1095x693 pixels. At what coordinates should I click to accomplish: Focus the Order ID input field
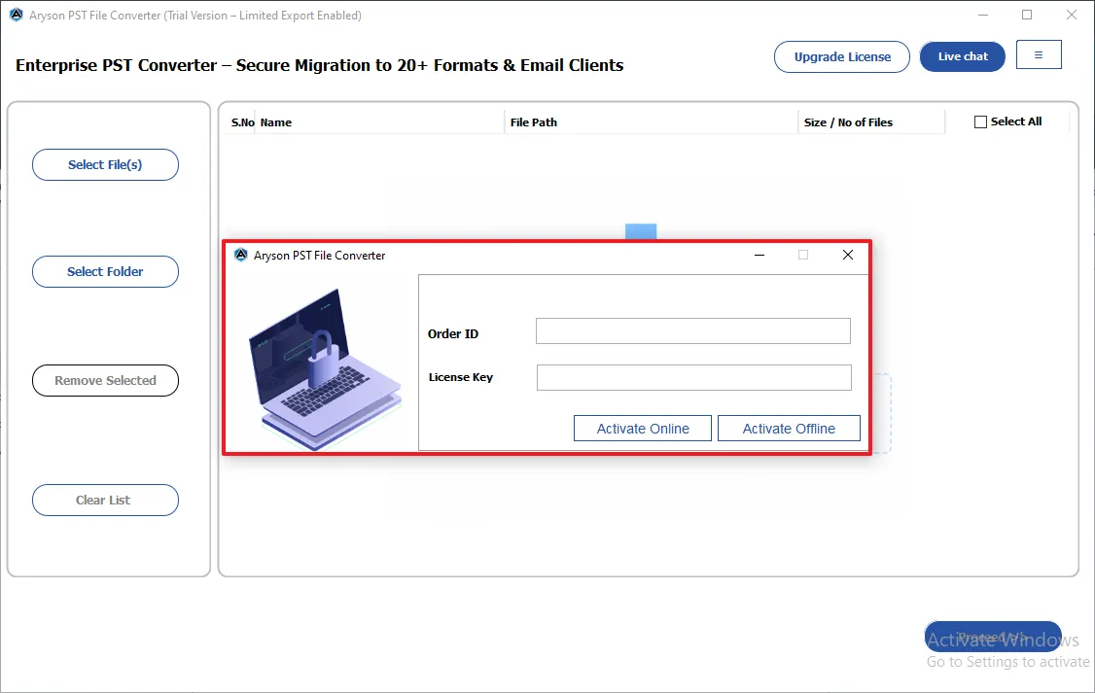click(x=692, y=330)
